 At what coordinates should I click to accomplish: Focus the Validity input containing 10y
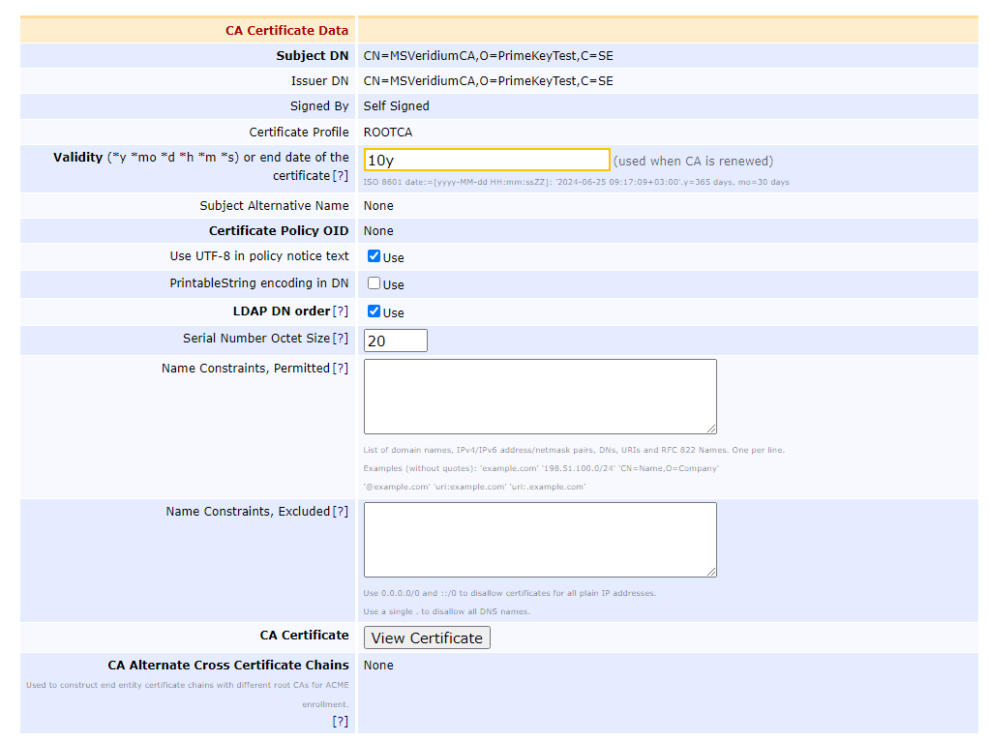coord(487,161)
